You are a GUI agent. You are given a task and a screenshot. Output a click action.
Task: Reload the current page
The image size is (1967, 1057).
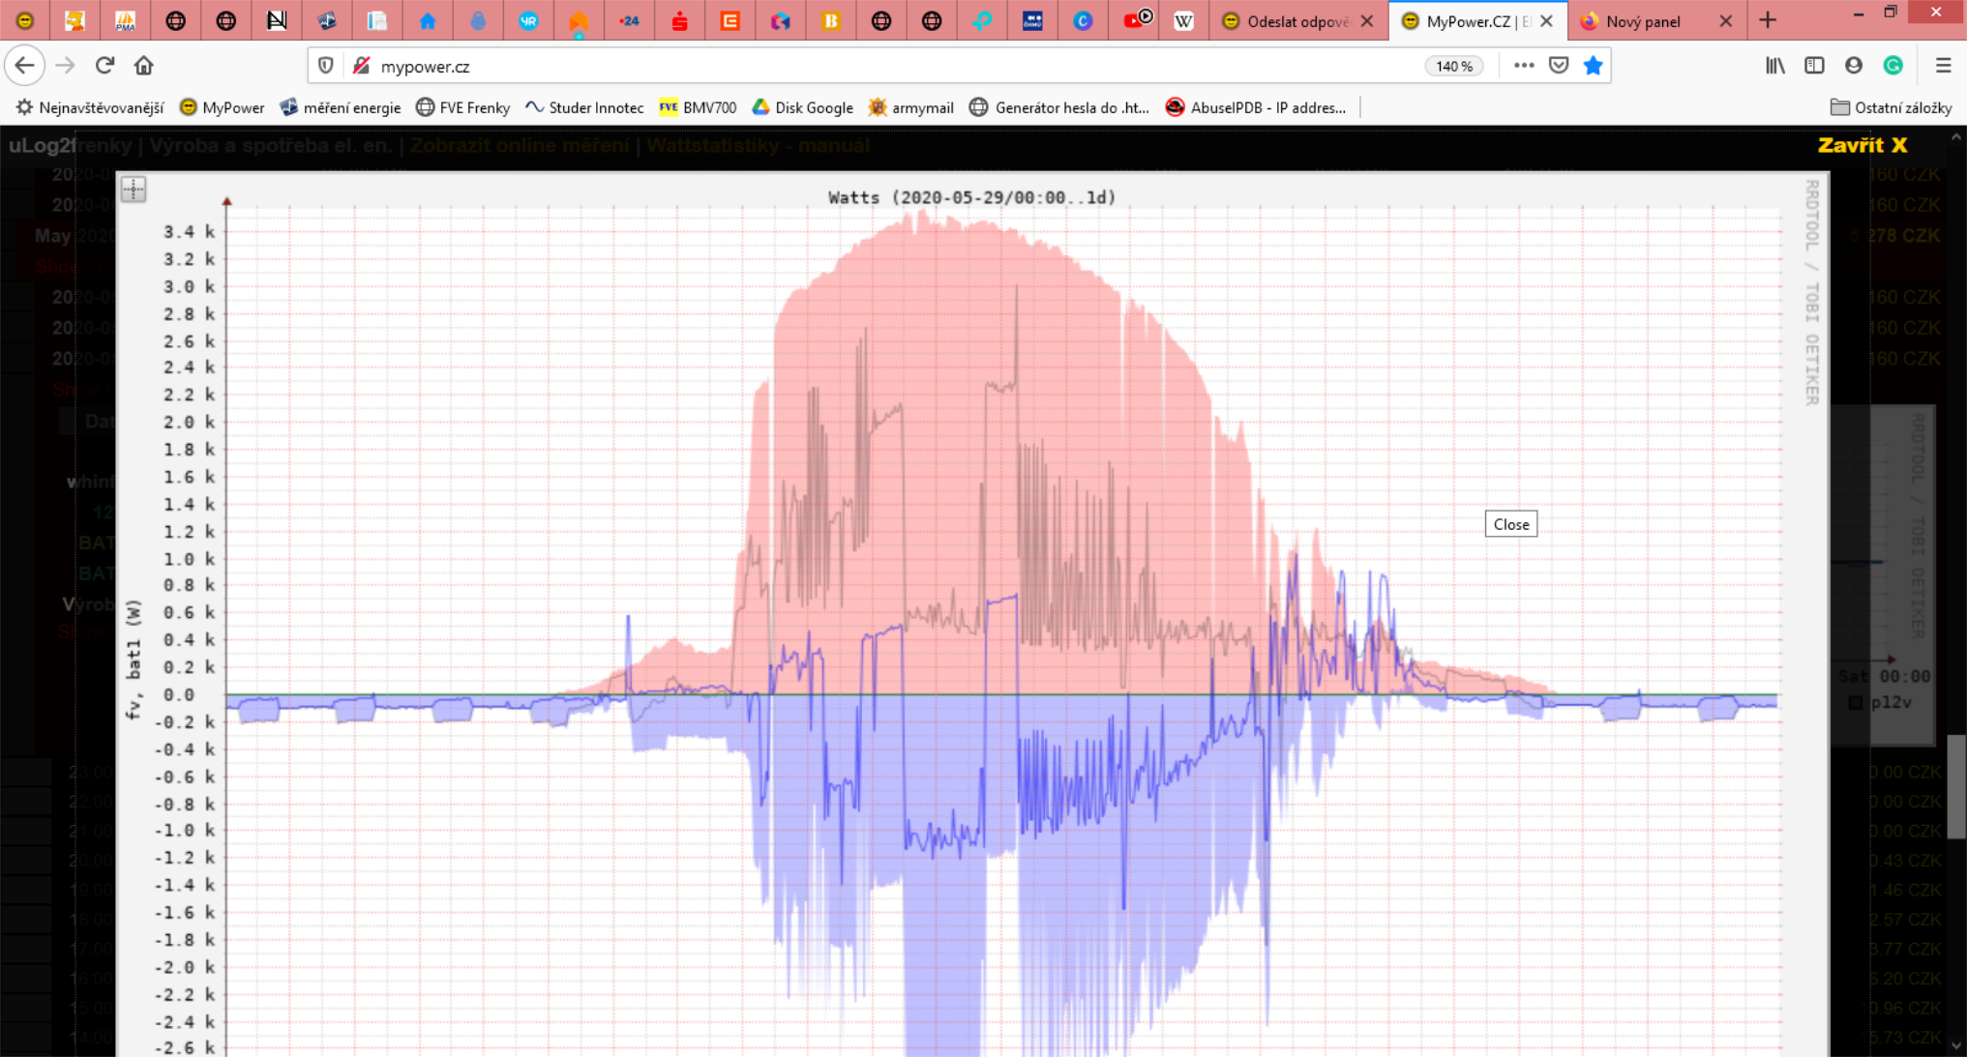tap(104, 66)
